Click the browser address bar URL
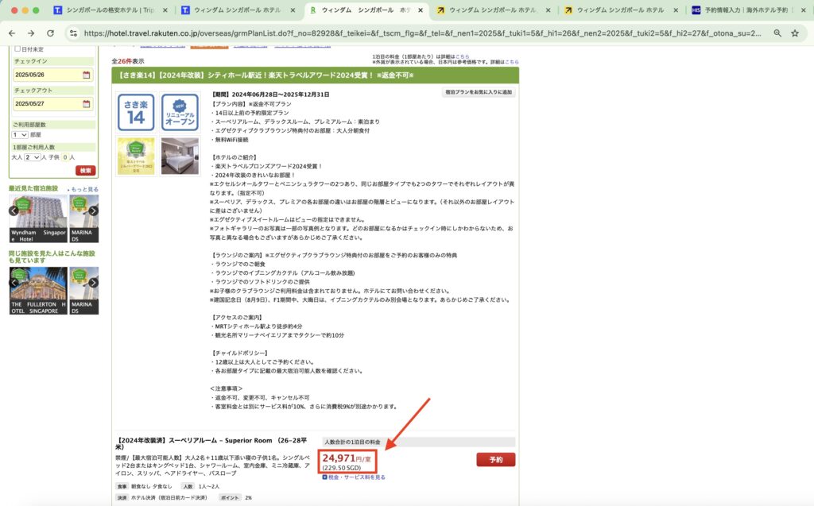 (423, 33)
